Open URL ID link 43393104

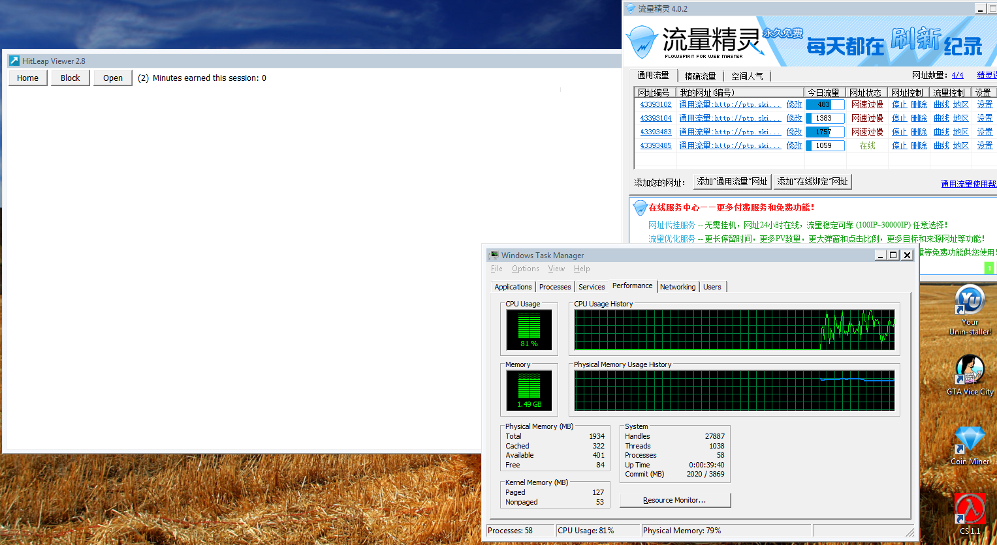coord(656,118)
